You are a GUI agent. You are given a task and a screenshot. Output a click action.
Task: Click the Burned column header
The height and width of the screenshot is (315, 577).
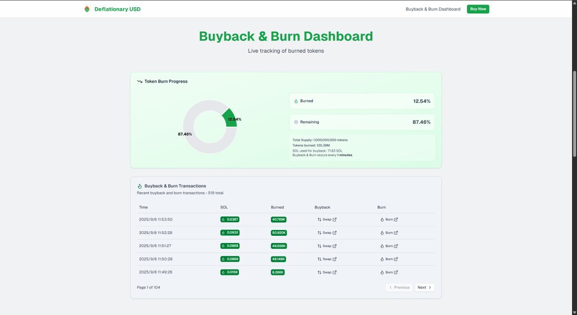(x=277, y=207)
